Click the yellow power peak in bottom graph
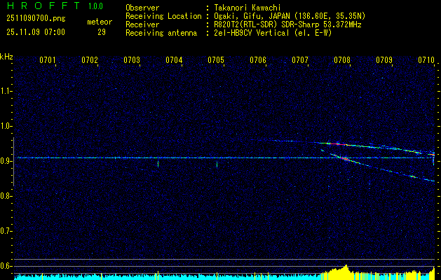Image resolution: width=441 pixels, height=280 pixels. point(346,267)
